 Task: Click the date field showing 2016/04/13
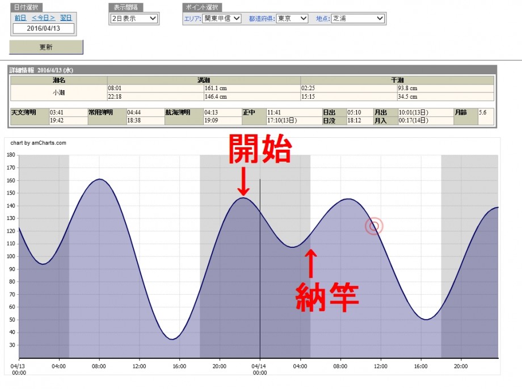[x=43, y=28]
